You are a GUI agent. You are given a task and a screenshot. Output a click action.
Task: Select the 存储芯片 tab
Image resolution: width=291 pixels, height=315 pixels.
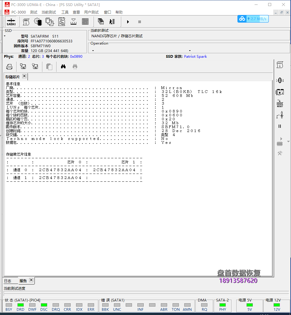[12, 77]
